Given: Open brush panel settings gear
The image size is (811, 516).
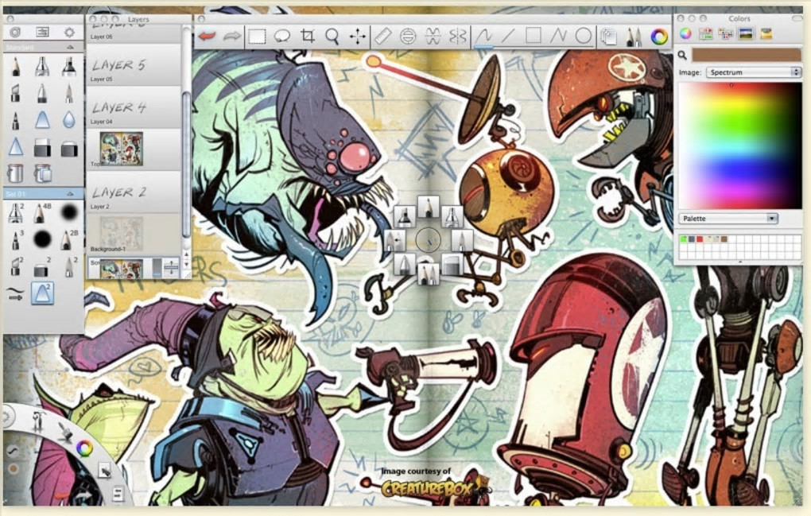Looking at the screenshot, I should click(x=69, y=32).
